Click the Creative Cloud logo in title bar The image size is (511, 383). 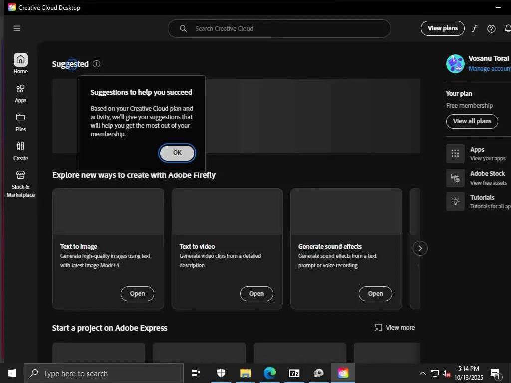12,7
